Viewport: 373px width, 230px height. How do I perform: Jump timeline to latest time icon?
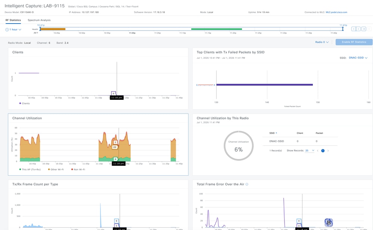[364, 29]
